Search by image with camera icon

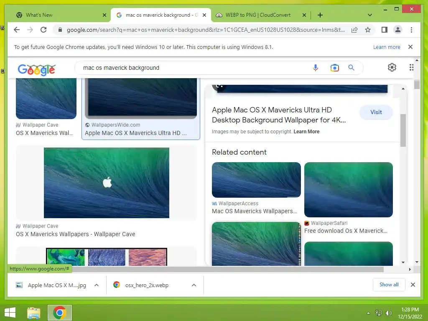(x=334, y=68)
